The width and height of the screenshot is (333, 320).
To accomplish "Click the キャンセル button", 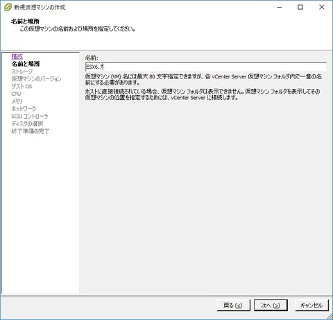I will (x=311, y=305).
